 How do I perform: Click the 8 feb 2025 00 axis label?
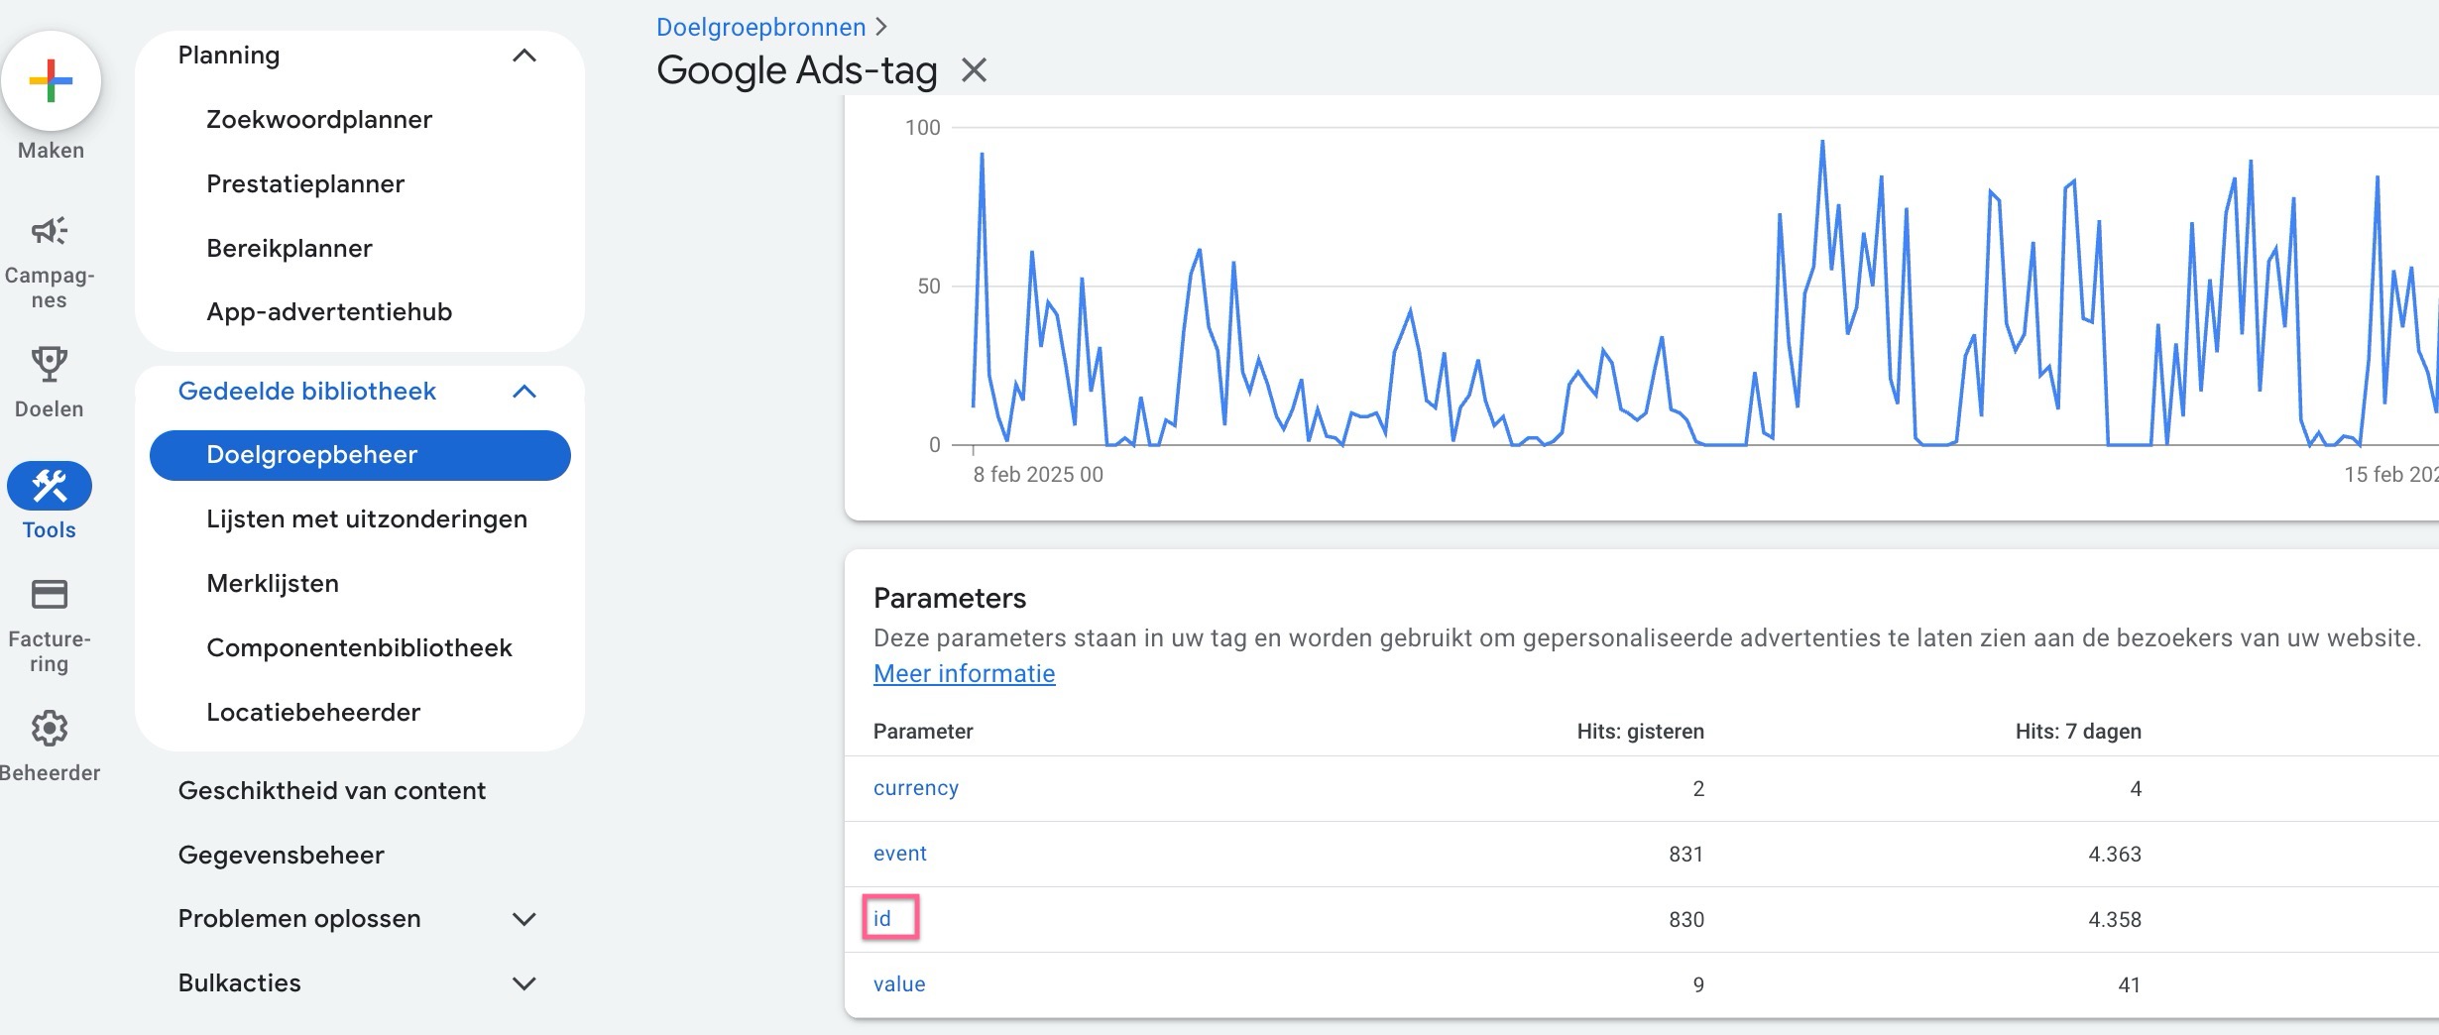click(1038, 475)
